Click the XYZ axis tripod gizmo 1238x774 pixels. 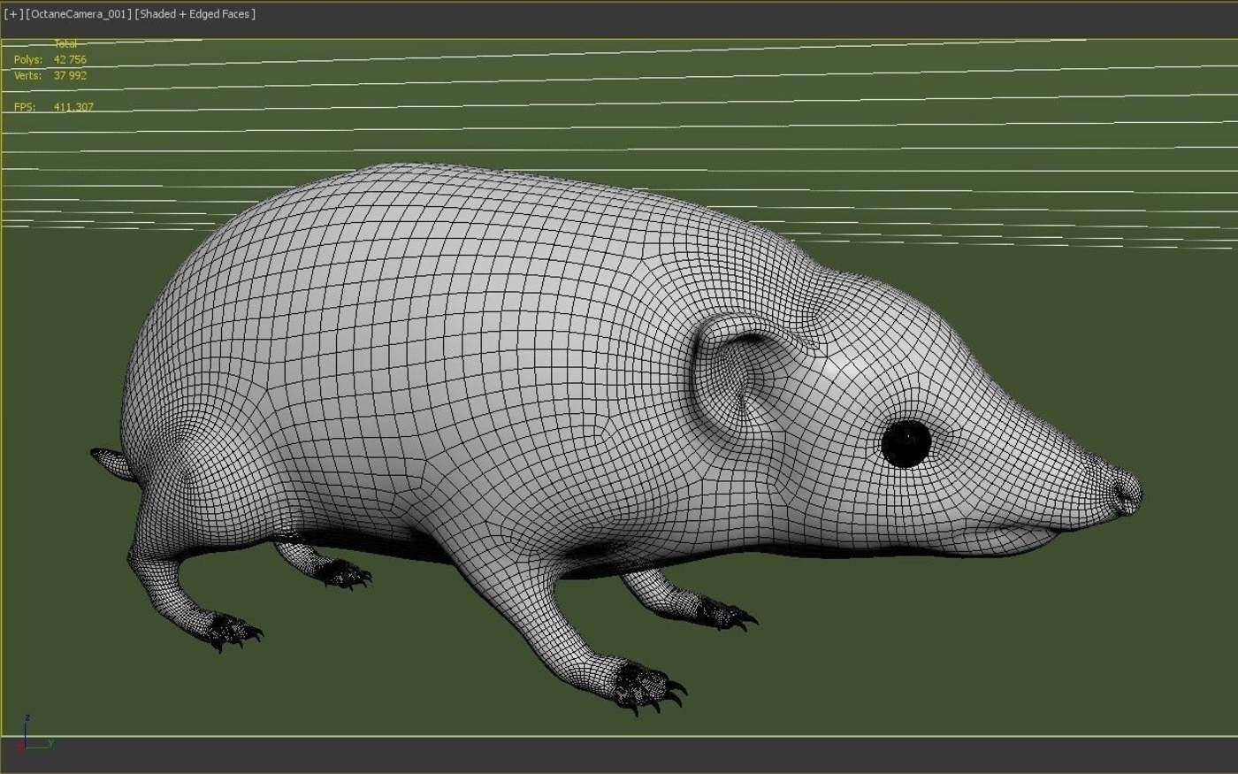click(34, 734)
